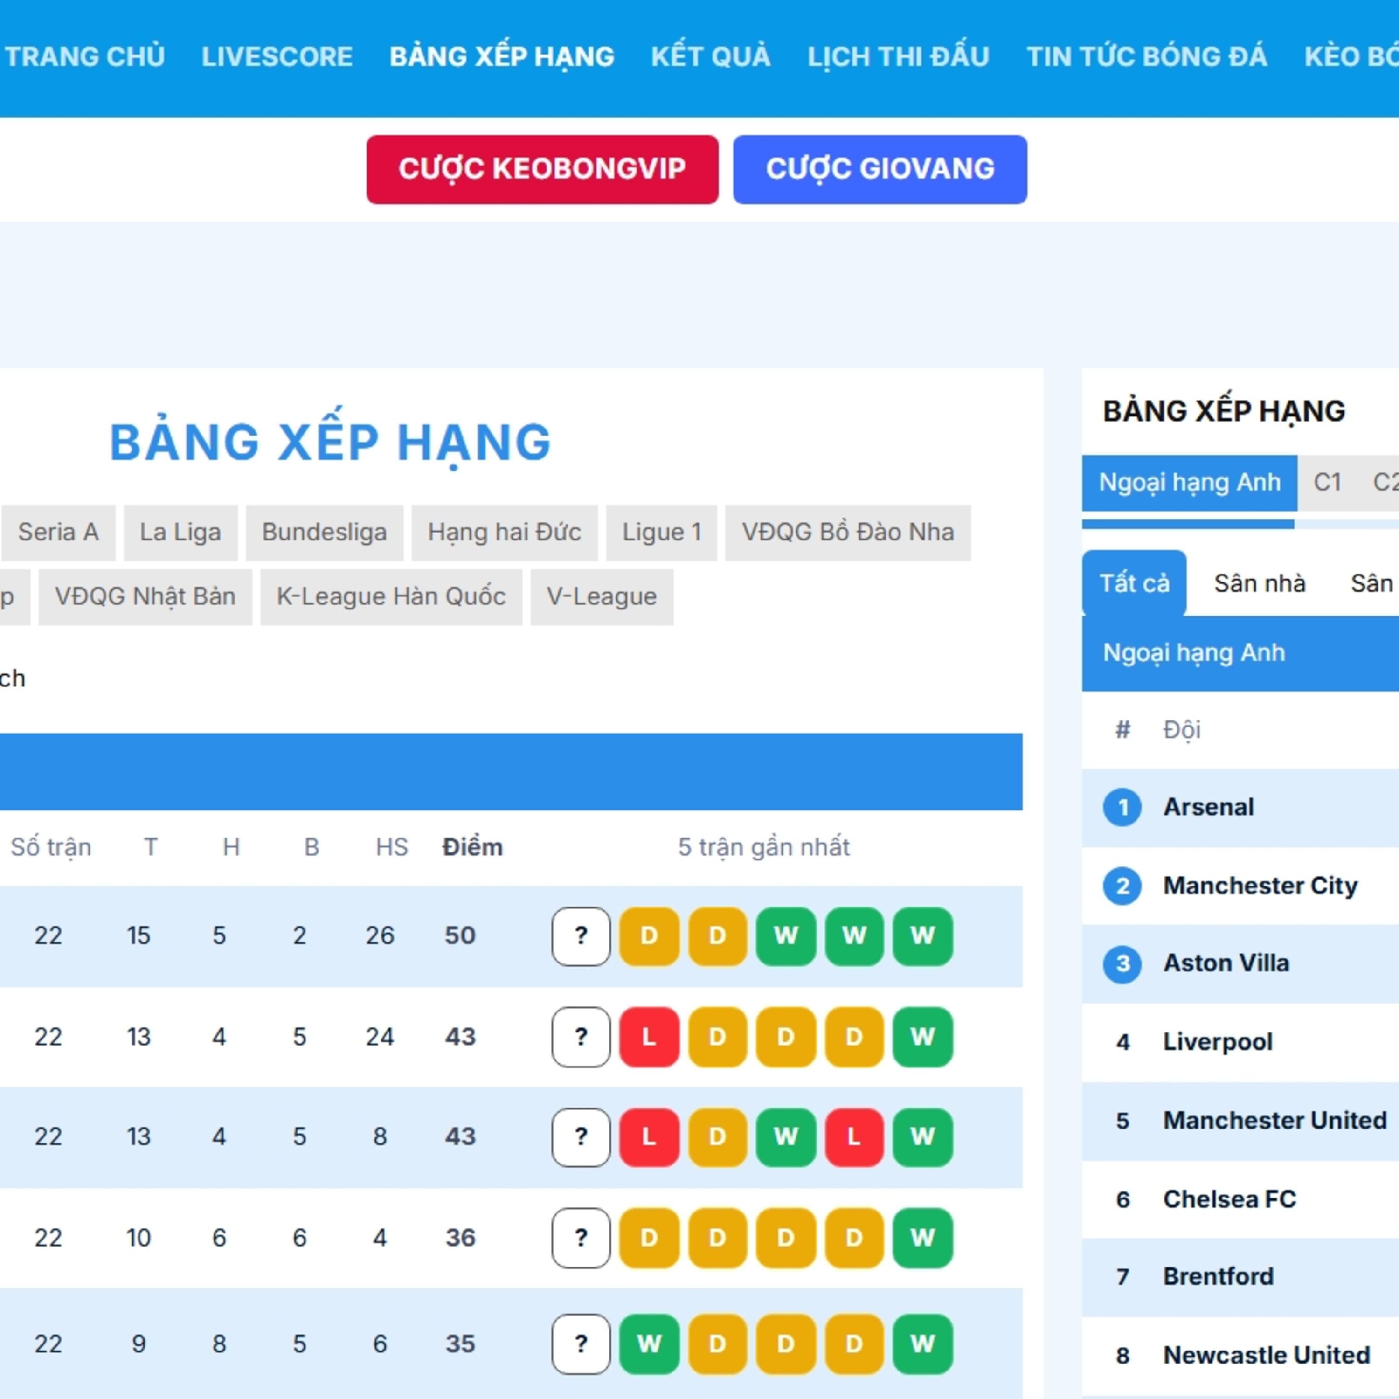The height and width of the screenshot is (1399, 1399).
Task: Switch to Sân nhà filter
Action: coord(1260,583)
